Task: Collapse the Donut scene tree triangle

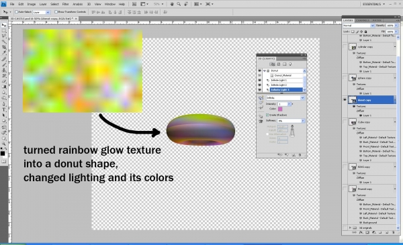Action: (265, 70)
